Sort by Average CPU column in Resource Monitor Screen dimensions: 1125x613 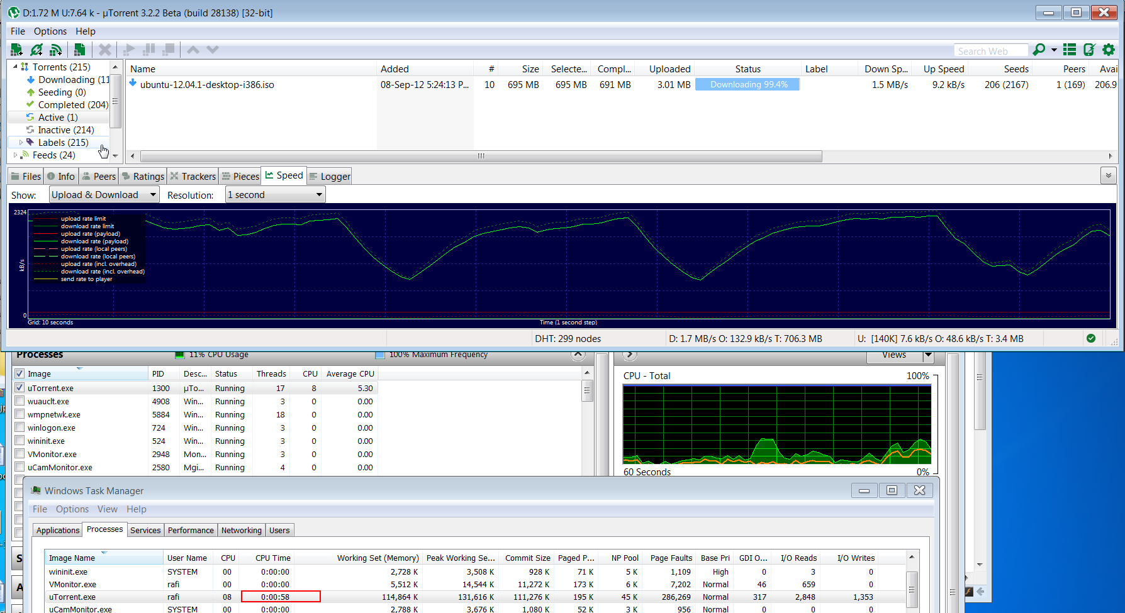click(x=350, y=373)
